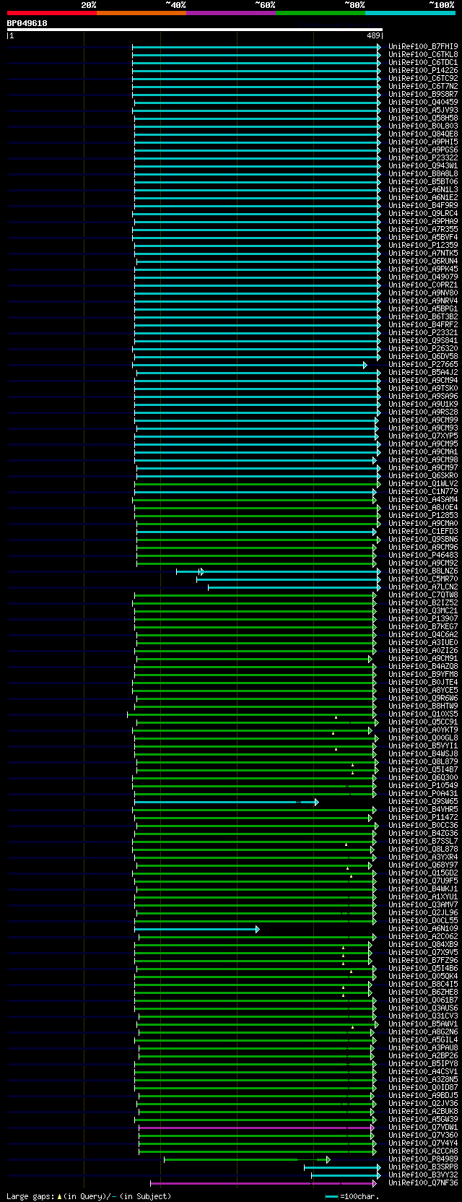The image size is (462, 1202).
Task: Select label UniRef100_B5VYI1
Action: click(x=423, y=745)
